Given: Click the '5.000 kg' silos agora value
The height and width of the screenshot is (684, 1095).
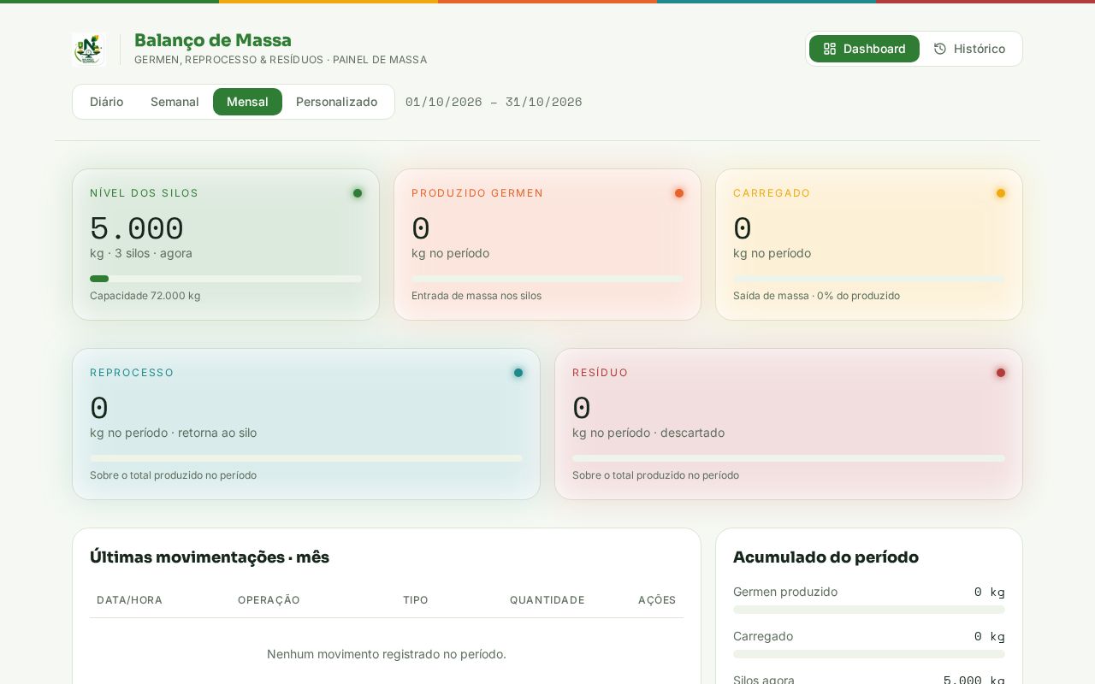Looking at the screenshot, I should click(974, 680).
